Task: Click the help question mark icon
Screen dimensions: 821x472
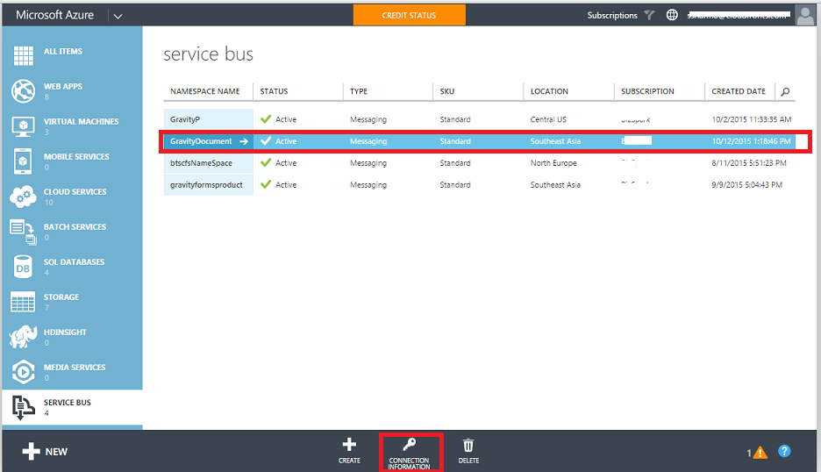Action: pyautogui.click(x=784, y=451)
